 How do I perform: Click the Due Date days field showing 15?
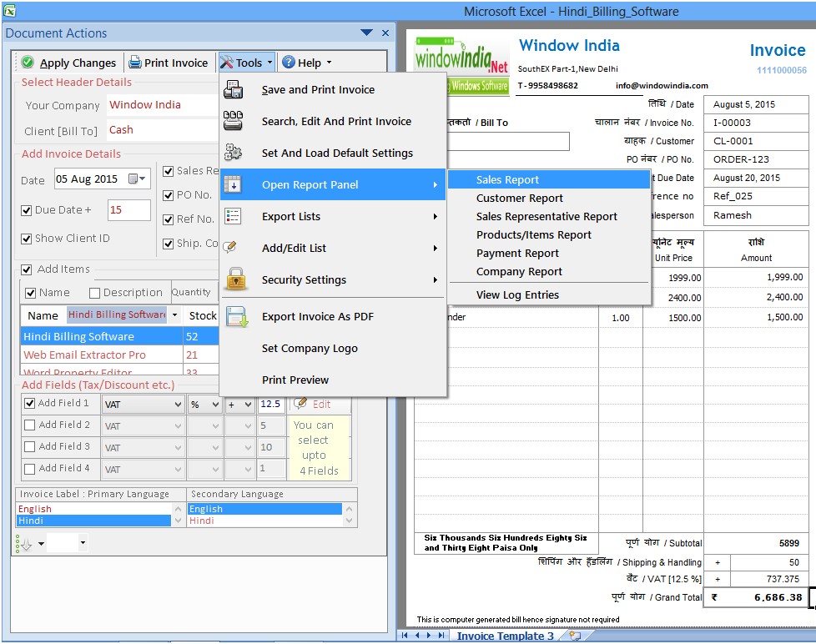pyautogui.click(x=129, y=209)
